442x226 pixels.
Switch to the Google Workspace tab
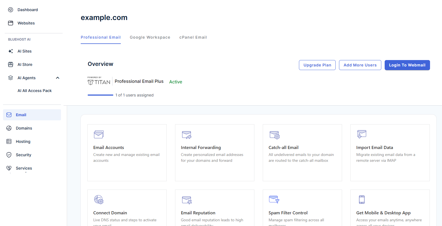(150, 37)
